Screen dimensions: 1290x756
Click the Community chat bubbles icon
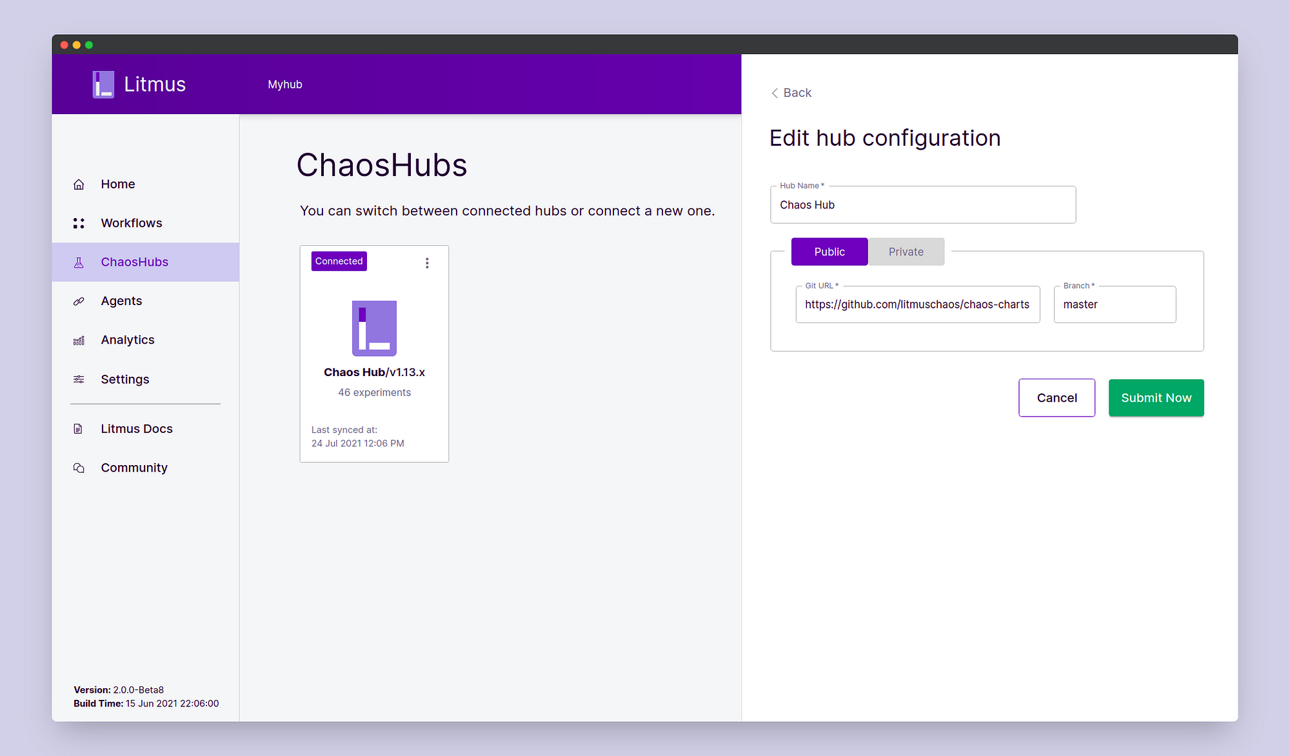pyautogui.click(x=79, y=468)
